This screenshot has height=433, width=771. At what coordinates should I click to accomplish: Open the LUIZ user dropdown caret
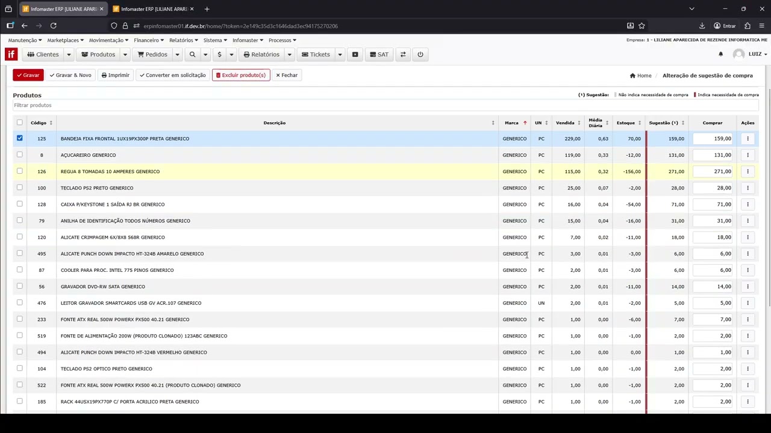(765, 55)
